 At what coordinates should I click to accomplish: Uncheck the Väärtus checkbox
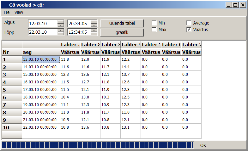coord(189,30)
